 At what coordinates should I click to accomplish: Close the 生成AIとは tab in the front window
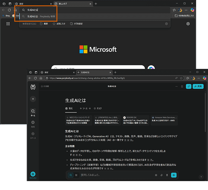click(x=110, y=72)
